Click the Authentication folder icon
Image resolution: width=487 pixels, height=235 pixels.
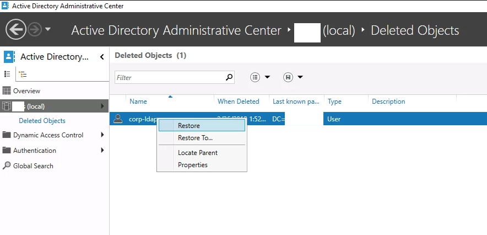tap(6, 151)
